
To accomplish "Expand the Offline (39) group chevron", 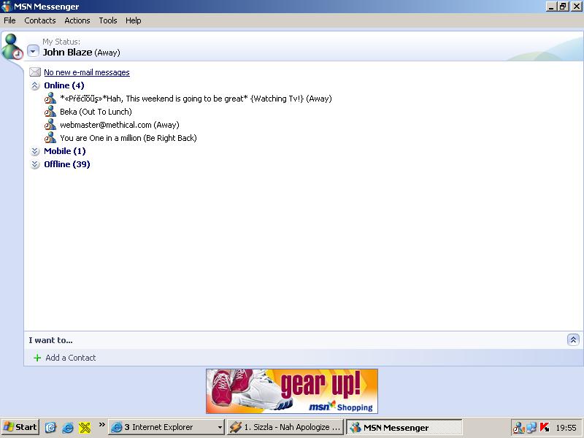I will [x=35, y=164].
